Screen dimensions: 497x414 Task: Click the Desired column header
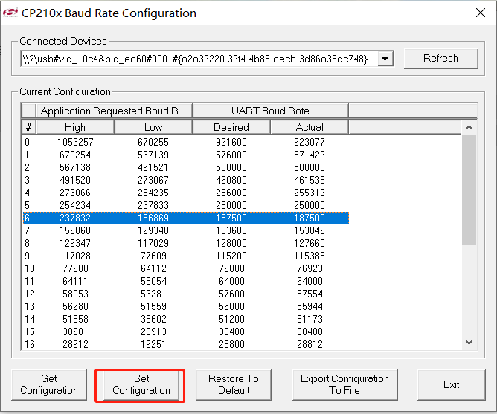click(231, 127)
